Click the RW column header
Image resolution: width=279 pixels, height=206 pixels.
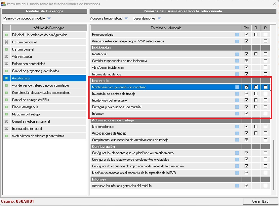coord(246,28)
